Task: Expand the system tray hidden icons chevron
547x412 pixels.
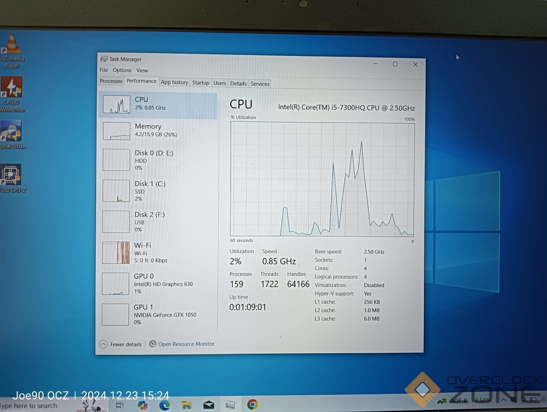Action: pyautogui.click(x=503, y=400)
